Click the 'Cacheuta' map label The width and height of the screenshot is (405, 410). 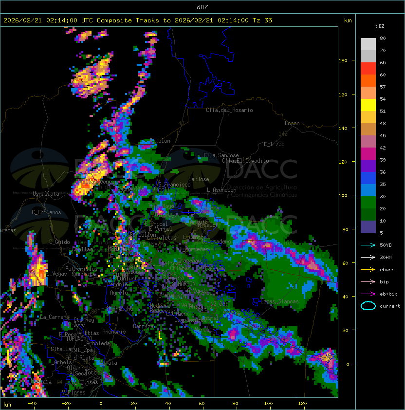click(x=84, y=274)
